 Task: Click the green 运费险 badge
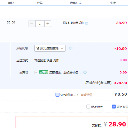point(43,72)
